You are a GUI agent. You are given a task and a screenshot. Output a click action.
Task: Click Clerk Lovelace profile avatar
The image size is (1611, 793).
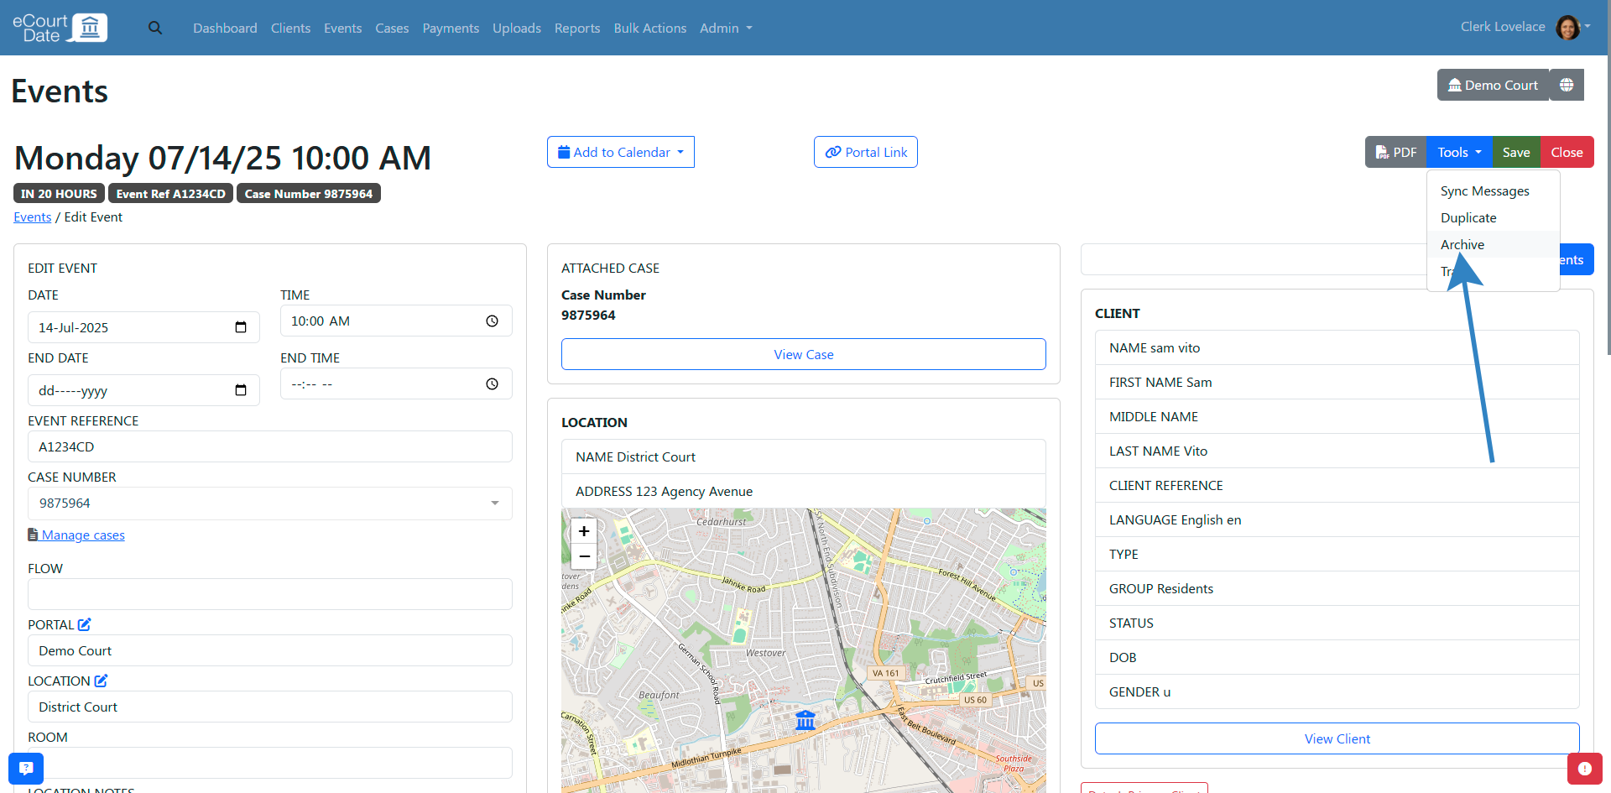click(1567, 27)
